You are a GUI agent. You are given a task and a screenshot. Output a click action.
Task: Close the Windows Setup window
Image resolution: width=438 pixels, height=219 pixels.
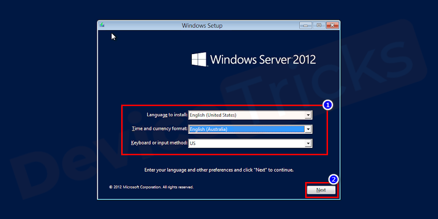click(x=332, y=25)
